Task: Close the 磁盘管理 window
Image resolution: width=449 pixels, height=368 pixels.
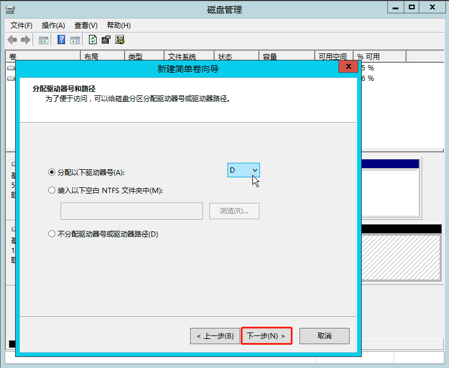Action: [x=432, y=8]
